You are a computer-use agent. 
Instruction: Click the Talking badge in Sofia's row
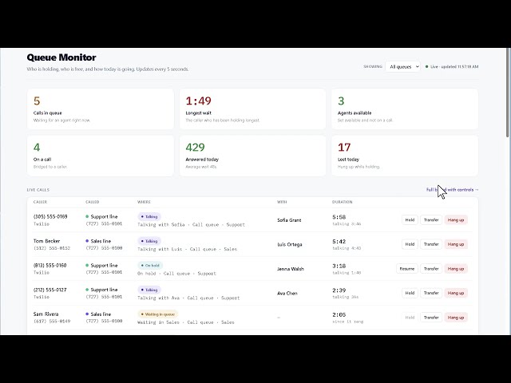click(x=149, y=216)
